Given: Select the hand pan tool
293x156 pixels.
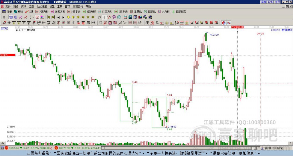Looking at the screenshot, I should [x=99, y=17].
